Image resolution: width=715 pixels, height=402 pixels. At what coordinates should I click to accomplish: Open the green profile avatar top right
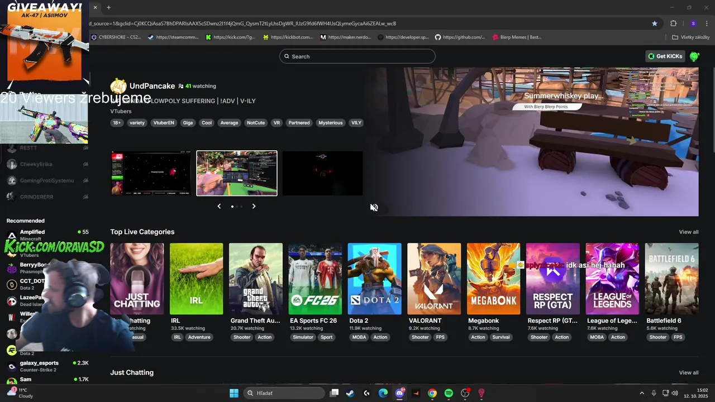[x=694, y=56]
